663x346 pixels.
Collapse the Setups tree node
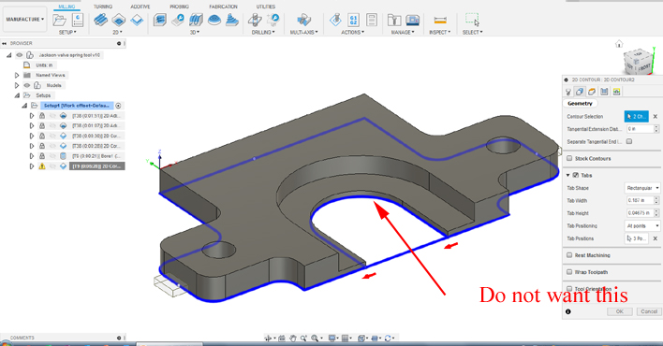[17, 95]
